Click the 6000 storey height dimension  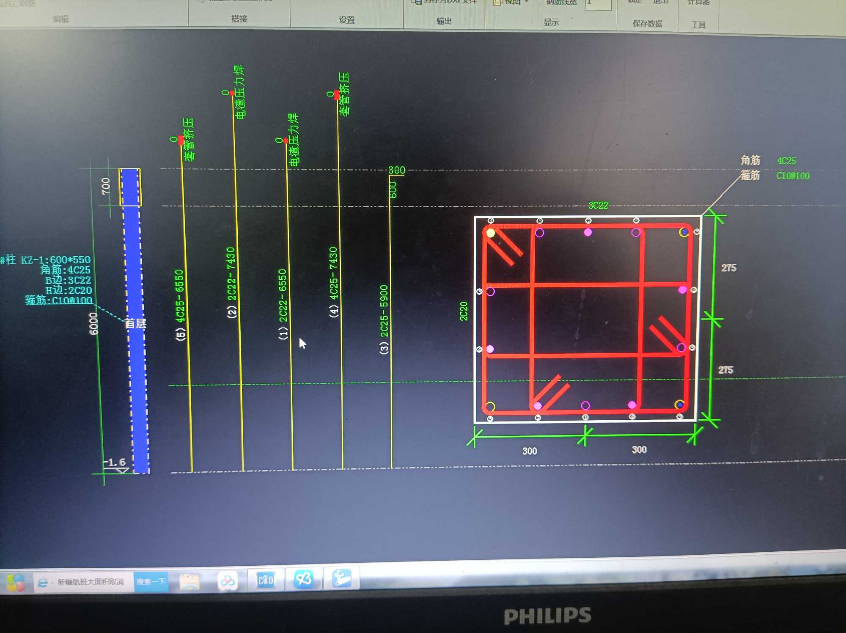click(x=93, y=324)
